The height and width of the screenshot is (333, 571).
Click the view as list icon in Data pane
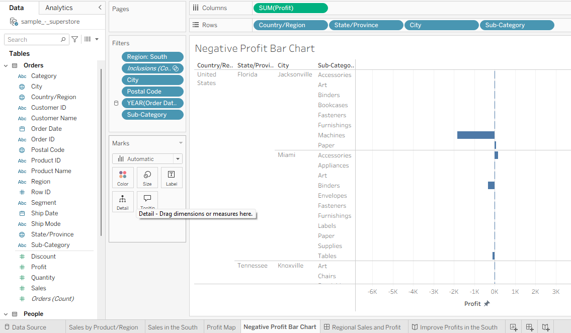[88, 39]
